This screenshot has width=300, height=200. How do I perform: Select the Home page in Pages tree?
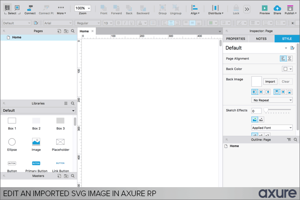click(39, 37)
